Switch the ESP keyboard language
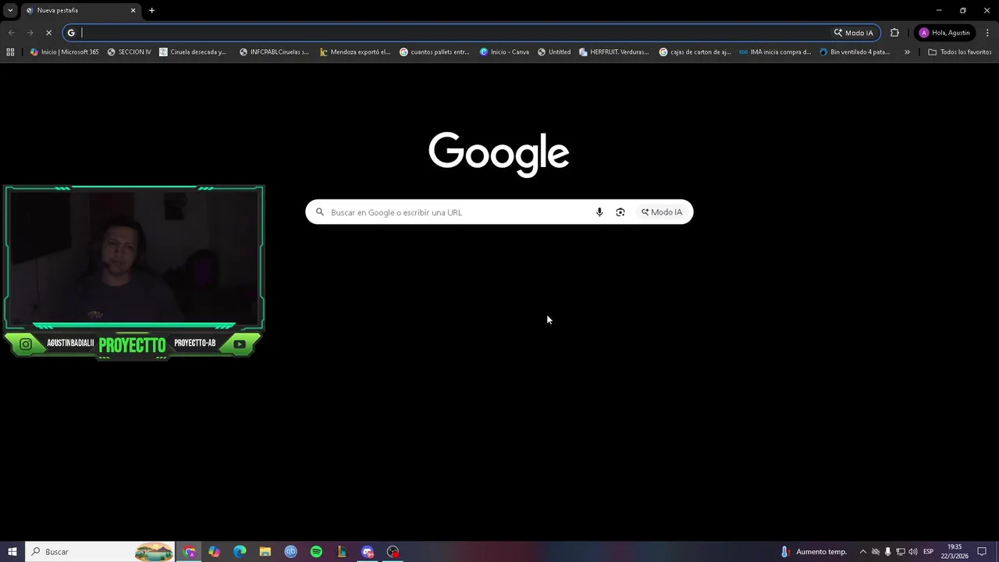 (929, 552)
